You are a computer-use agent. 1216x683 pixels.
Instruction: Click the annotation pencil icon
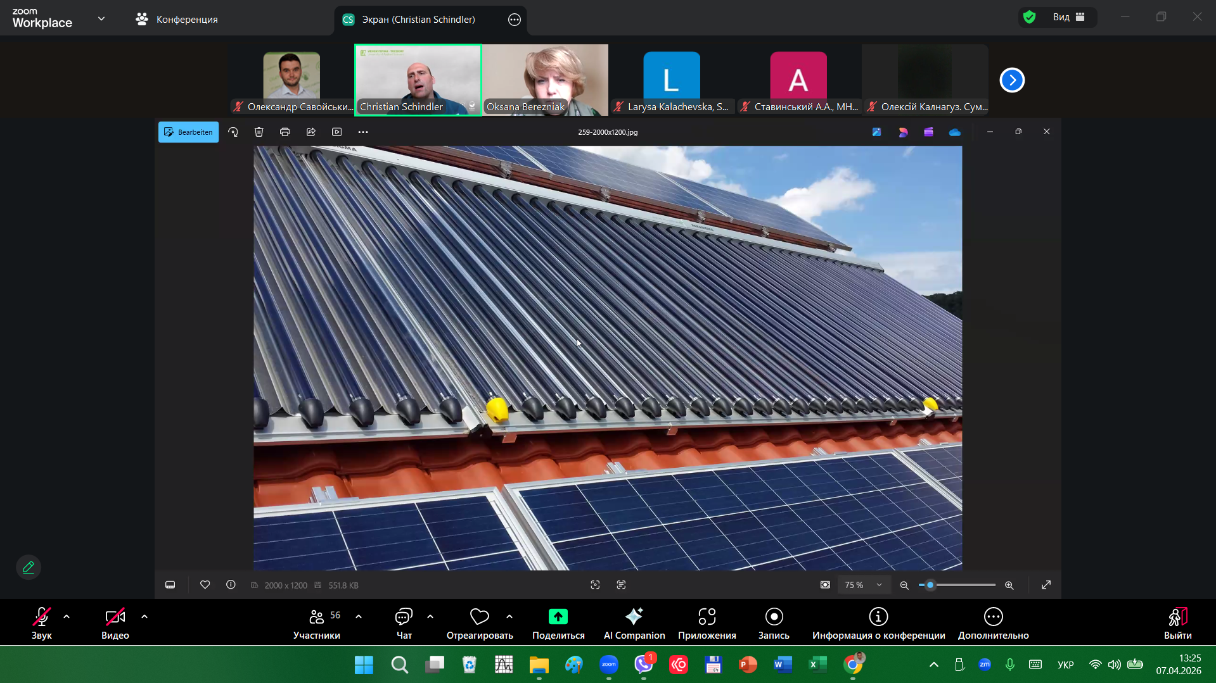[29, 567]
